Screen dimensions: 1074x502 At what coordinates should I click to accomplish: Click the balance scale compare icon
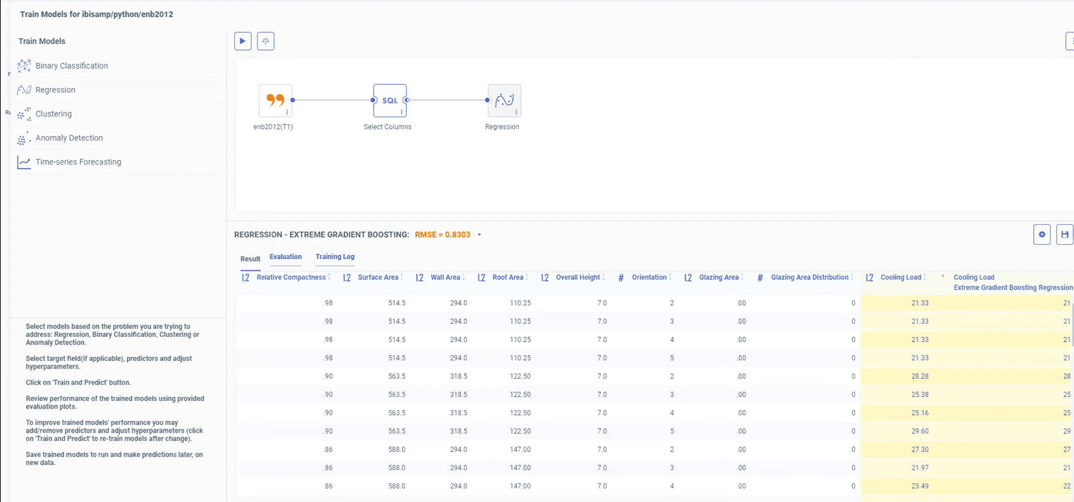pyautogui.click(x=265, y=41)
